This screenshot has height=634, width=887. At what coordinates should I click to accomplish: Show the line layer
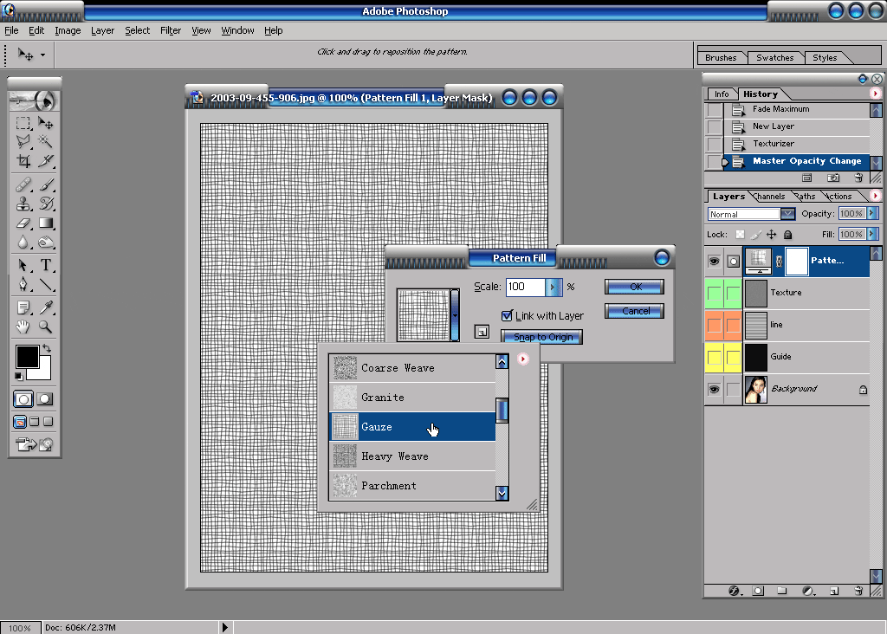[x=714, y=325]
